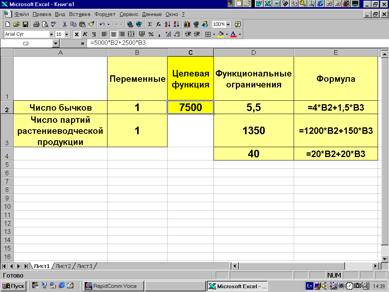The width and height of the screenshot is (389, 292).
Task: Click the Open file folder icon
Action: click(x=16, y=24)
